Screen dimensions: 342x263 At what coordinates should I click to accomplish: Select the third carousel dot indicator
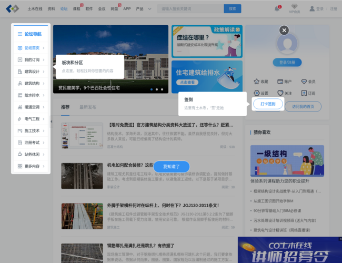pyautogui.click(x=162, y=89)
